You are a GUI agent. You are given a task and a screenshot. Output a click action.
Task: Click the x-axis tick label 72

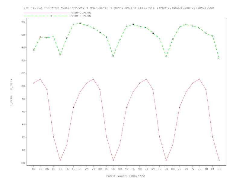[x=193, y=169]
